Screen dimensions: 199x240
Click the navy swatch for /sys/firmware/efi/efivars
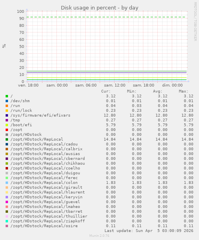7,115
